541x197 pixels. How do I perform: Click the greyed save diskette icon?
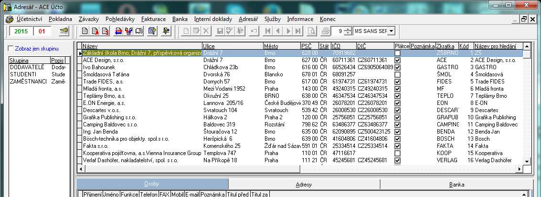220,31
